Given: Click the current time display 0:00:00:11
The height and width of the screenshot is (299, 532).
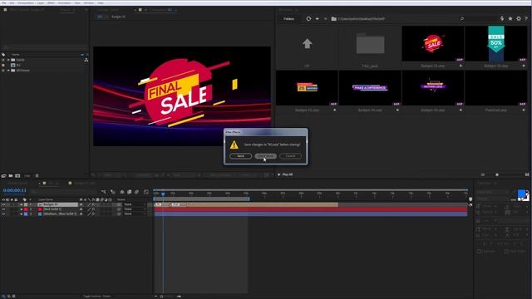Looking at the screenshot, I should [x=15, y=190].
